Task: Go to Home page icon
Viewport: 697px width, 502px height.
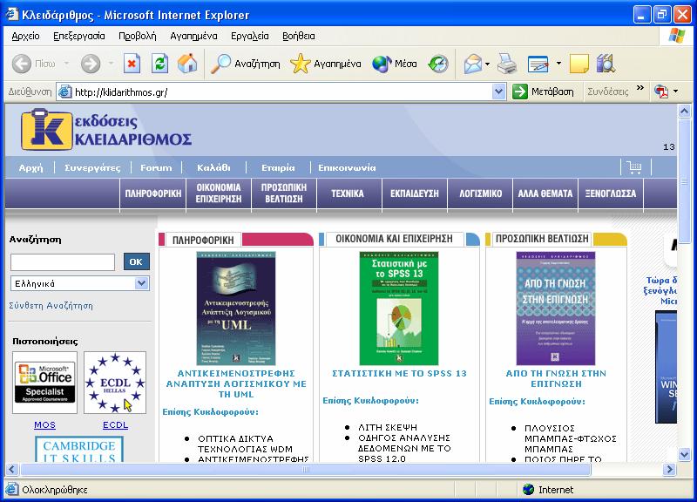Action: coord(187,64)
